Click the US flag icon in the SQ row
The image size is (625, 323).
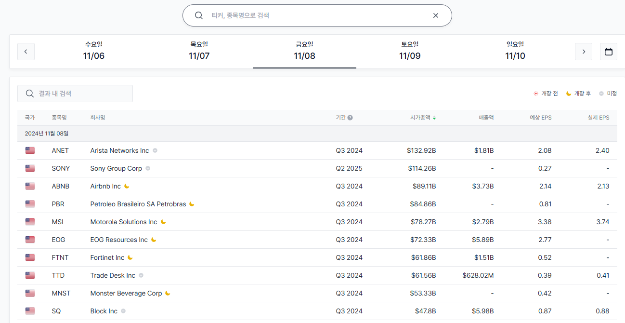(30, 311)
